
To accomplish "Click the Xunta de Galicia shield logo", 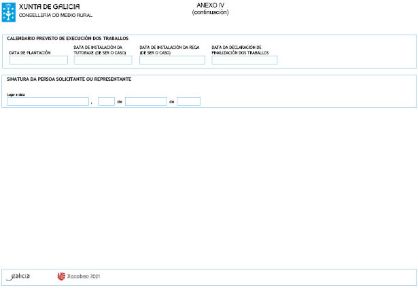I will 9,10.
